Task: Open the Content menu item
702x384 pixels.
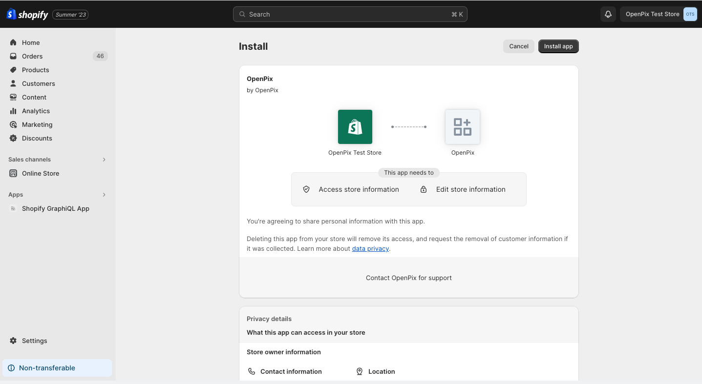Action: click(x=34, y=97)
